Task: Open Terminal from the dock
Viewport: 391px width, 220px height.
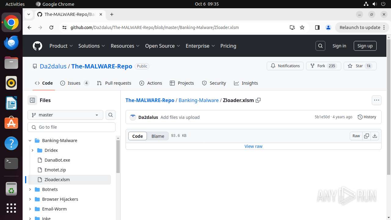Action: pyautogui.click(x=11, y=163)
